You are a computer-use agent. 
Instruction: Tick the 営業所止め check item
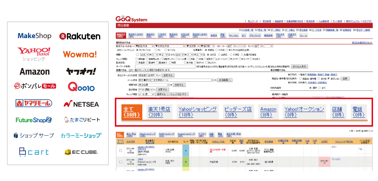click(147, 59)
